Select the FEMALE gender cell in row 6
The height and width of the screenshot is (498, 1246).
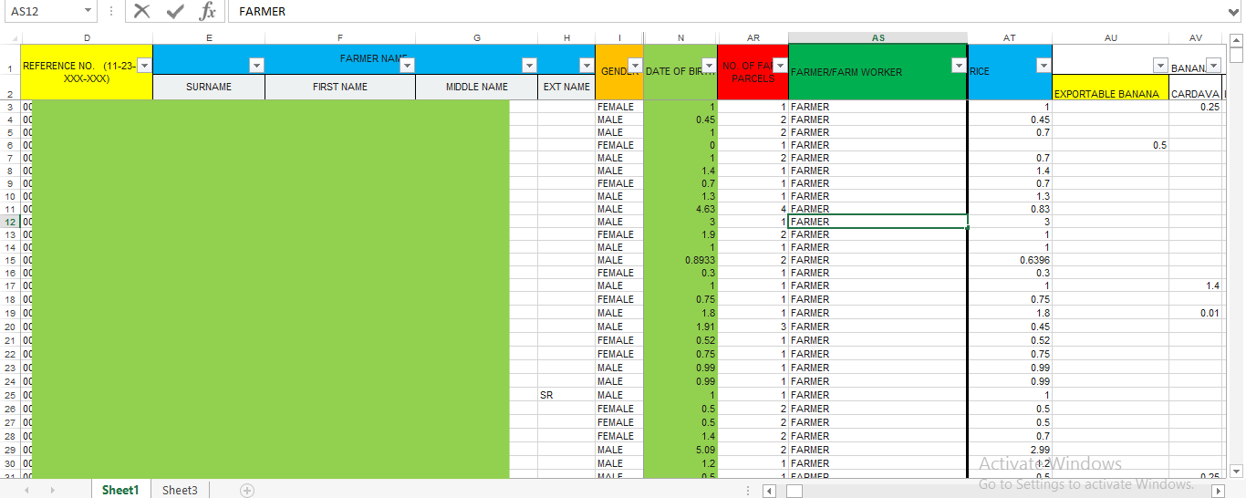click(x=619, y=145)
